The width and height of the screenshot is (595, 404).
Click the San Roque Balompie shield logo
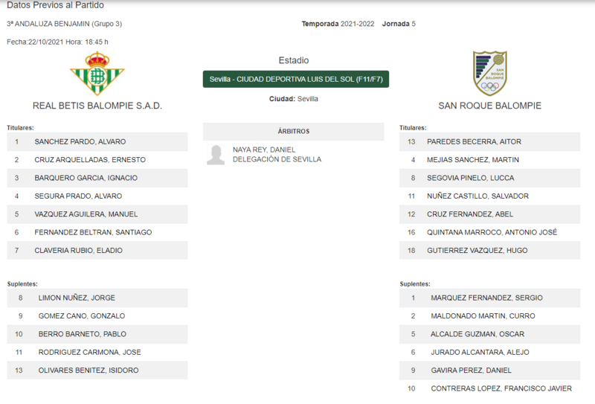coord(489,73)
